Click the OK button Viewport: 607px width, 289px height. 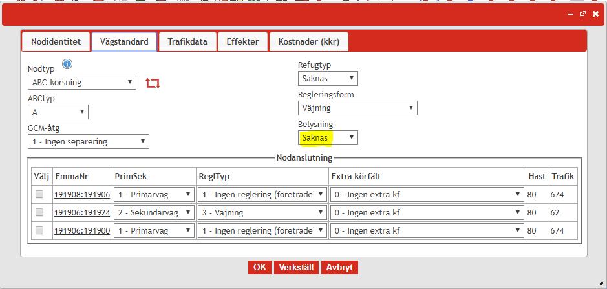[260, 267]
